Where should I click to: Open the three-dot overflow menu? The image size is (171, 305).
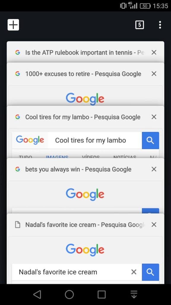[x=160, y=25]
